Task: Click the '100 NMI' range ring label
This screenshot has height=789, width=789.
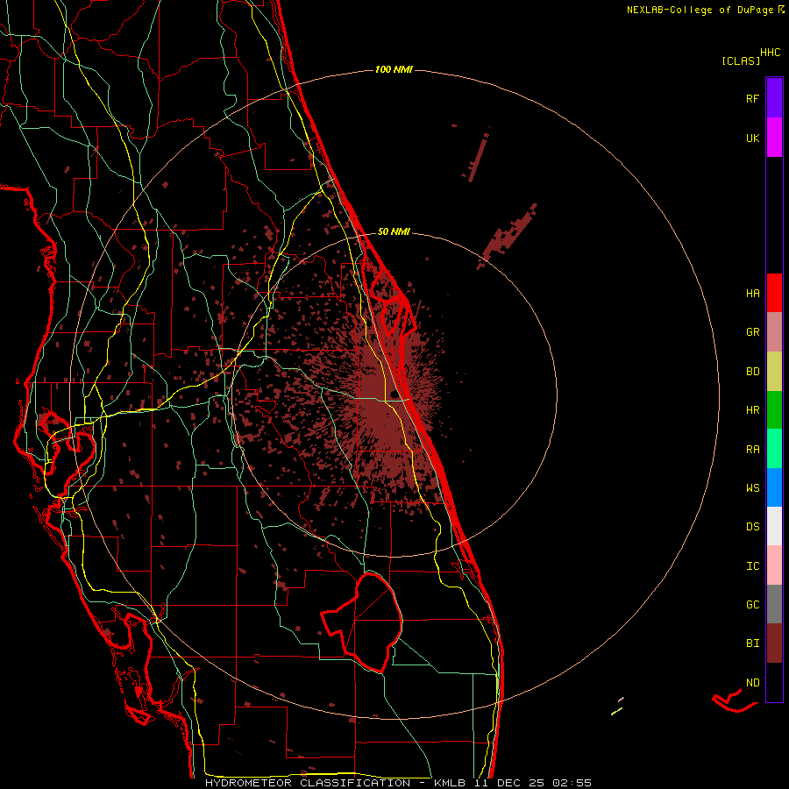Action: click(394, 69)
